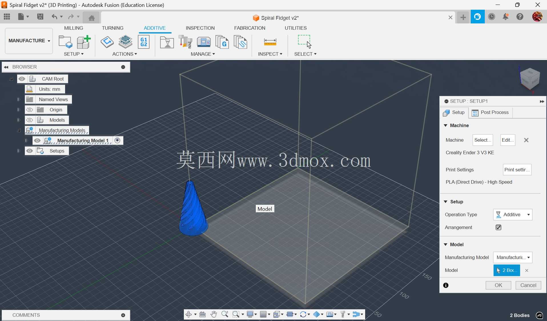The image size is (547, 321).
Task: Activate the Measure tool
Action: tap(270, 42)
